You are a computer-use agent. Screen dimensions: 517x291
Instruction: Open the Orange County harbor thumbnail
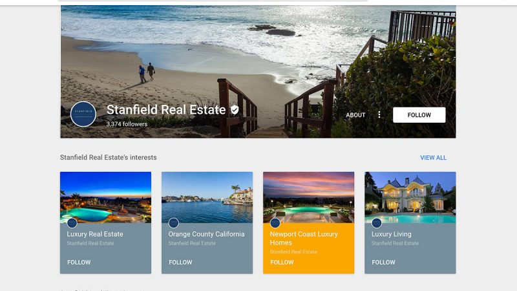(x=207, y=197)
